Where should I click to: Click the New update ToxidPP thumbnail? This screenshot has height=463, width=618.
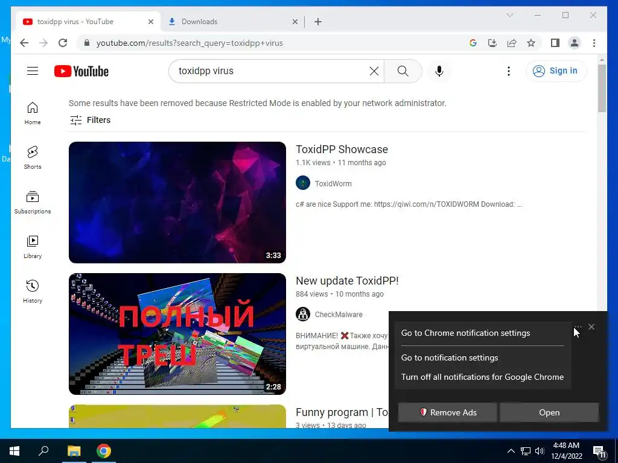click(177, 334)
